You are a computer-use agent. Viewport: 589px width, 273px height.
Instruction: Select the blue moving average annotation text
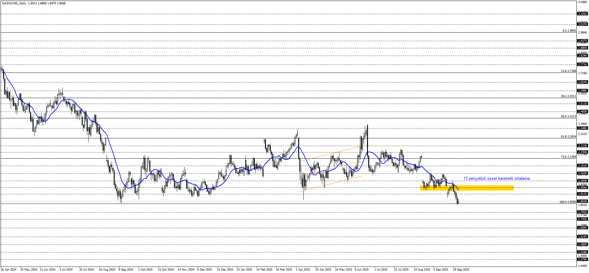pyautogui.click(x=496, y=179)
